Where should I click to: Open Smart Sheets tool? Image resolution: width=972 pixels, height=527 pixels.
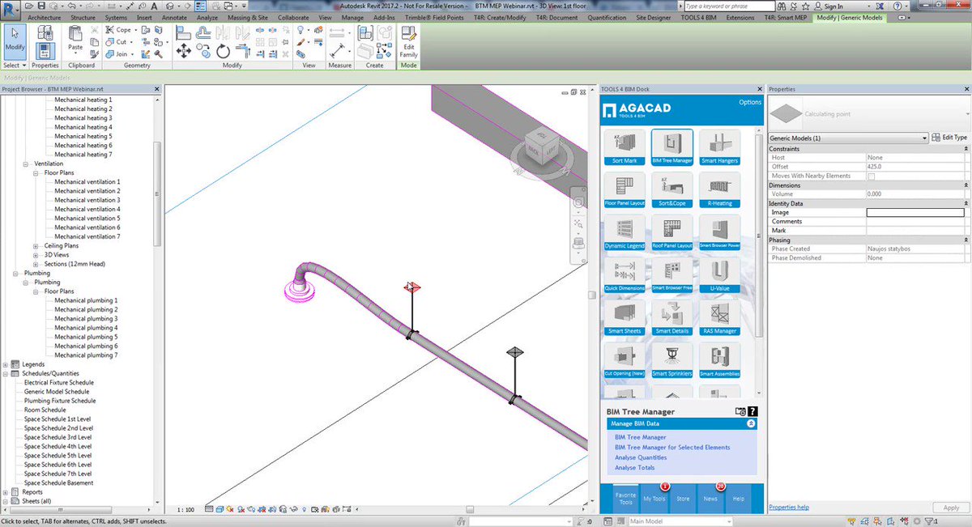coord(624,318)
